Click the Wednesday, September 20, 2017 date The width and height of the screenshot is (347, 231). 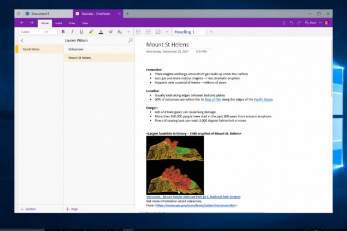[x=167, y=52]
